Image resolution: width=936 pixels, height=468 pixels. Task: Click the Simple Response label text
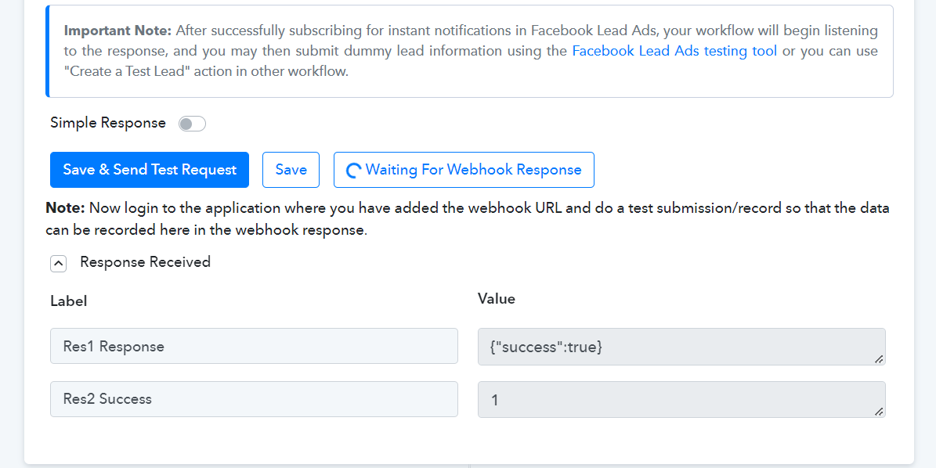coord(108,123)
